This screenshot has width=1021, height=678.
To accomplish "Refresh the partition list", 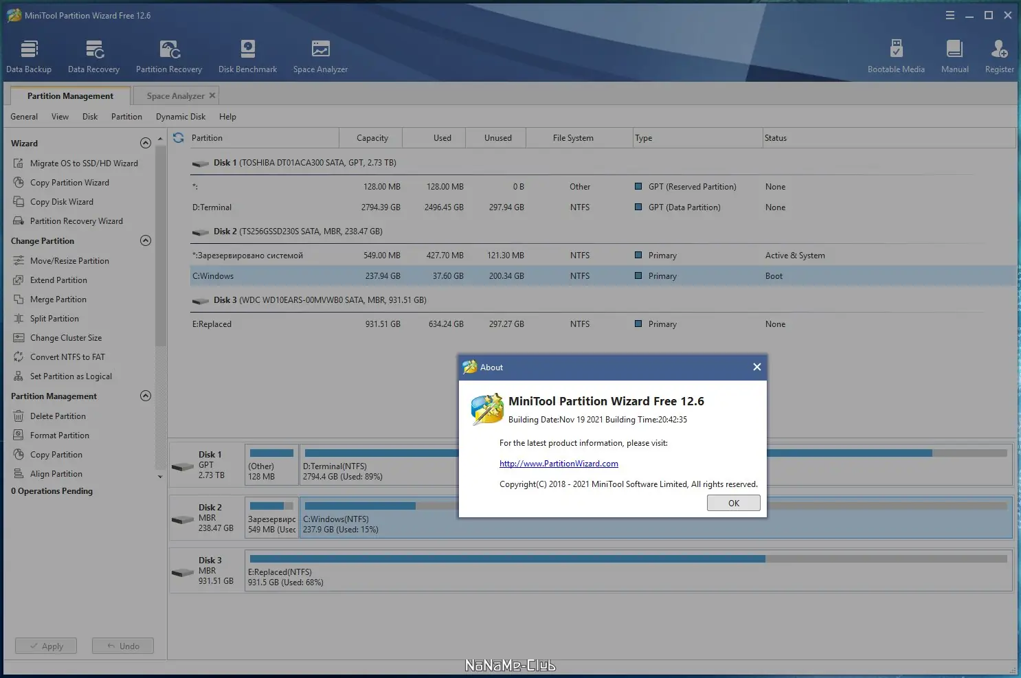I will point(179,138).
